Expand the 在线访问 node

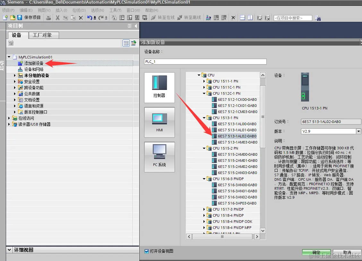pyautogui.click(x=9, y=118)
